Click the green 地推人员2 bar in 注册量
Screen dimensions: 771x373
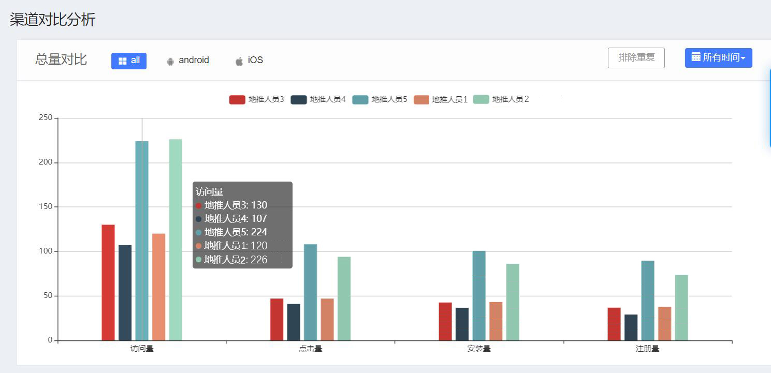(681, 308)
